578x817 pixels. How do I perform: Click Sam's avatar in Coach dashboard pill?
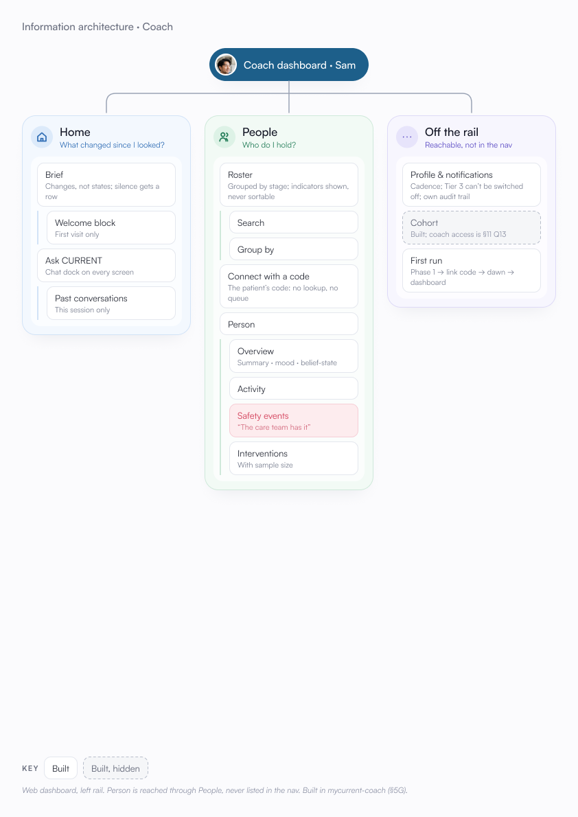[x=226, y=65]
